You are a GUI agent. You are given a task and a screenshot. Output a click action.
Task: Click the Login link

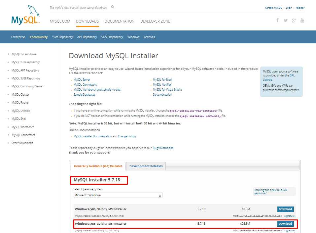pos(289,8)
